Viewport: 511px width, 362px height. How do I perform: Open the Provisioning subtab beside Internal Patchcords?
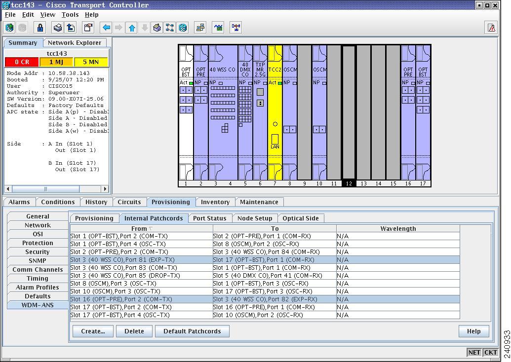click(94, 218)
